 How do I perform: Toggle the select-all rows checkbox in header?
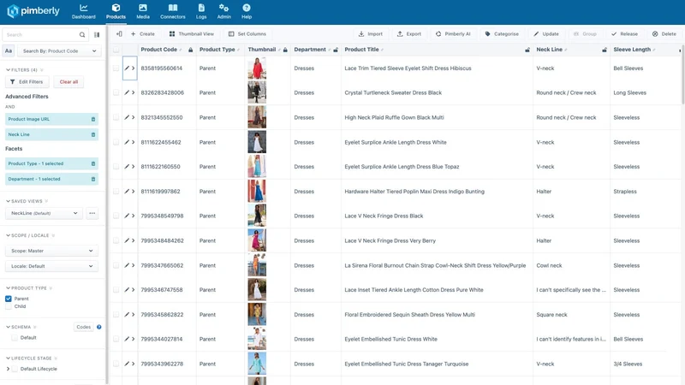[116, 50]
